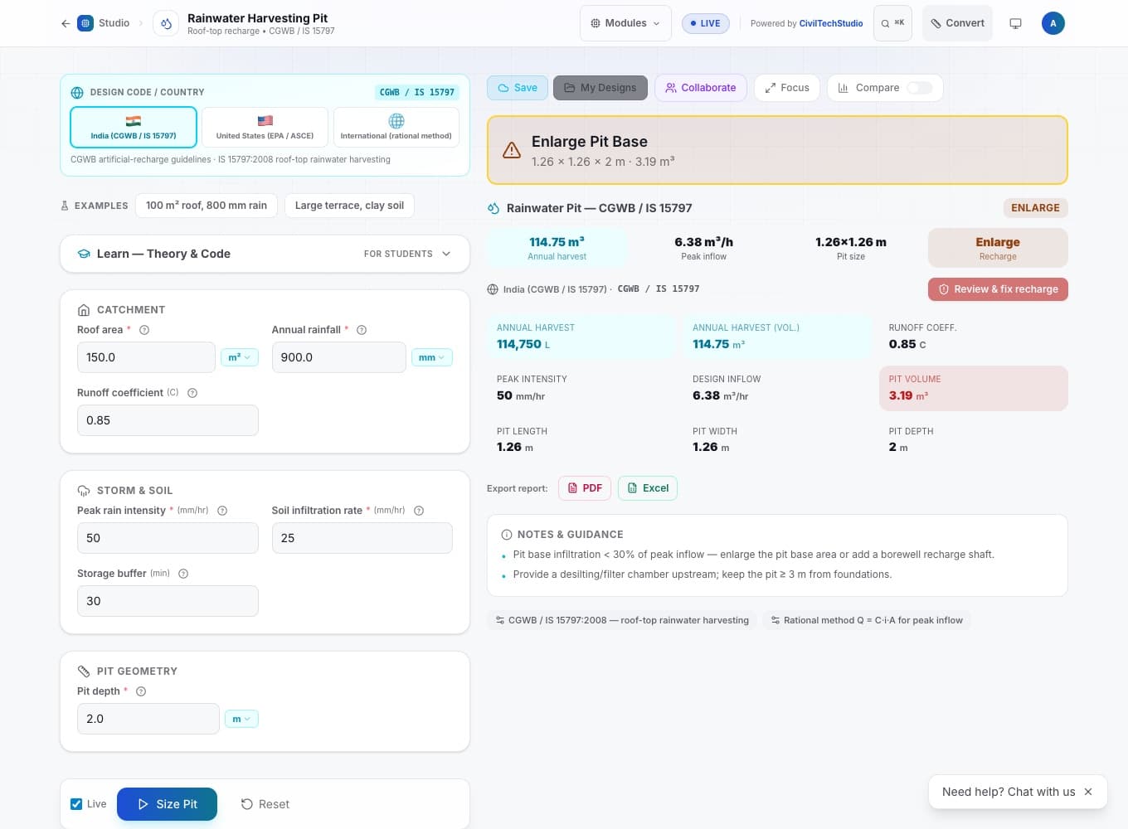Export report as Excel
The height and width of the screenshot is (829, 1128).
point(648,488)
